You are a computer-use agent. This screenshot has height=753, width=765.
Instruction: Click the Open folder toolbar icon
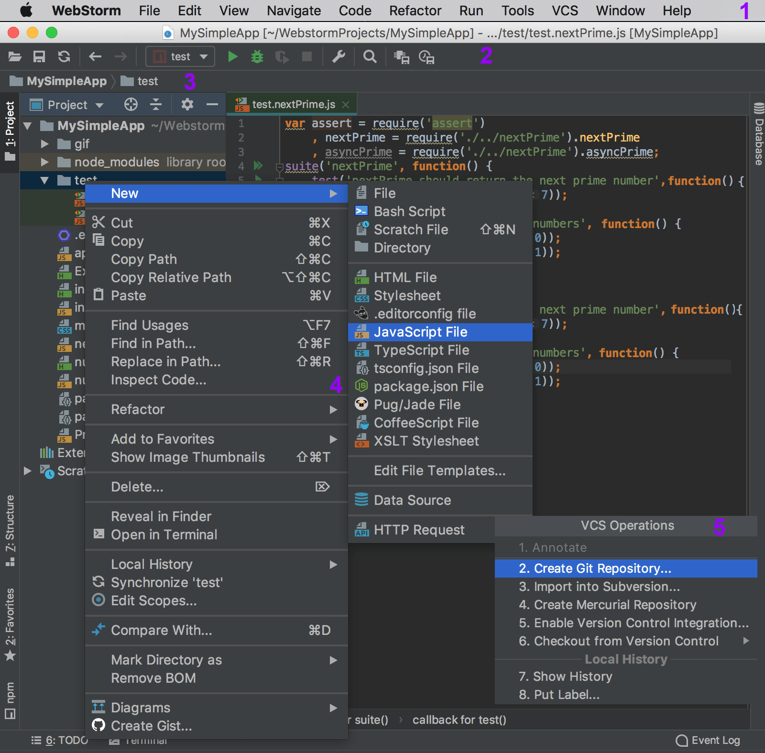click(x=15, y=57)
